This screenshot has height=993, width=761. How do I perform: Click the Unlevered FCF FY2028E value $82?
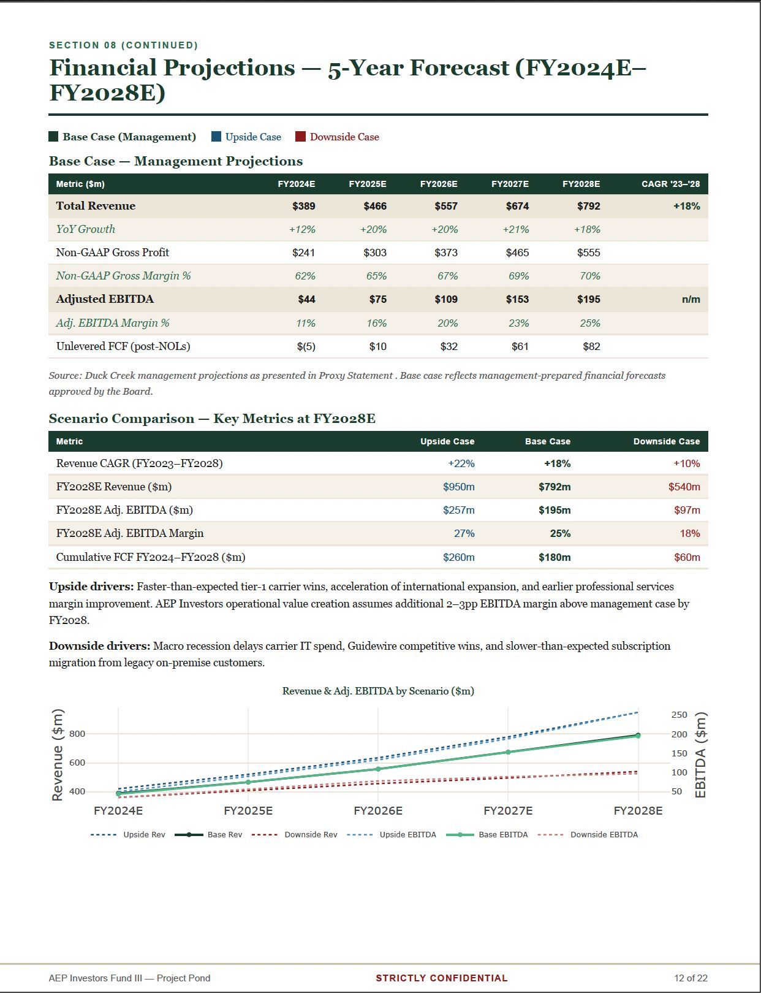pyautogui.click(x=591, y=346)
